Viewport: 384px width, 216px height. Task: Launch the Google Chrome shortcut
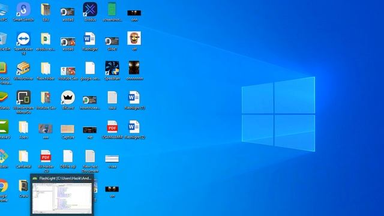4,185
